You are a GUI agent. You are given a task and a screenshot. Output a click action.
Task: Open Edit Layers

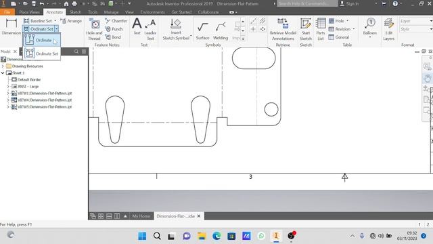388,29
